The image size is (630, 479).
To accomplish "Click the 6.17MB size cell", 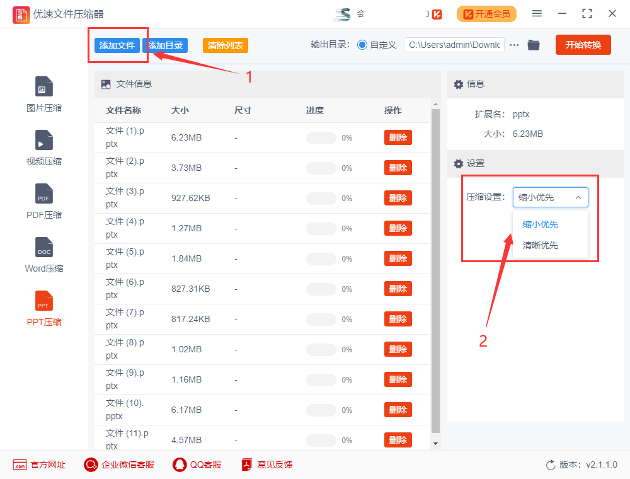I will click(x=186, y=410).
